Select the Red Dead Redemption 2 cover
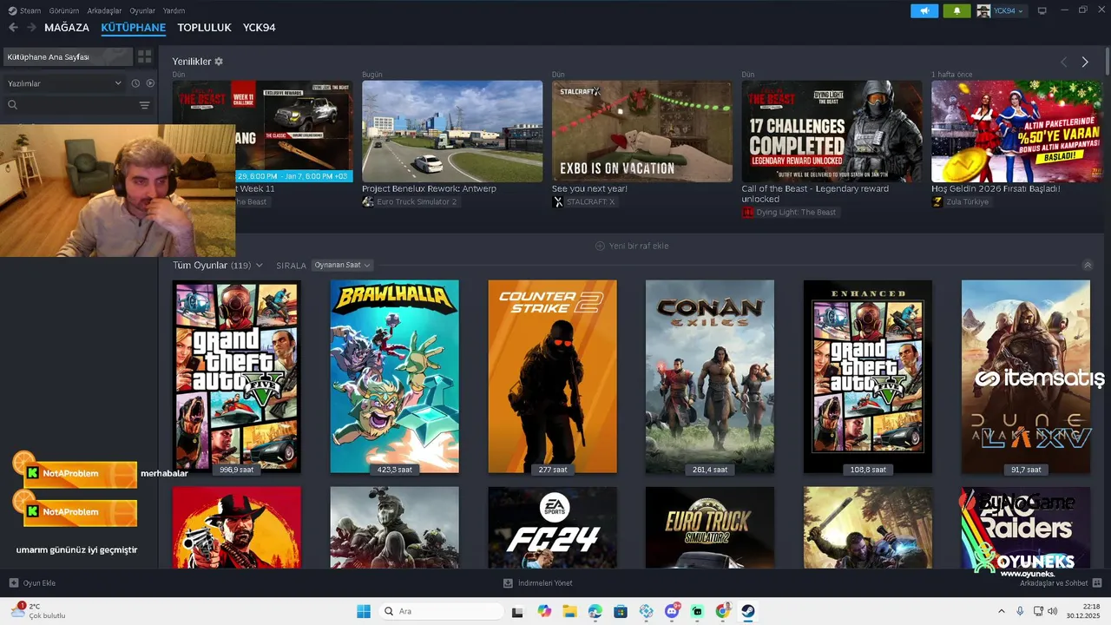Viewport: 1111px width, 625px height. click(237, 527)
